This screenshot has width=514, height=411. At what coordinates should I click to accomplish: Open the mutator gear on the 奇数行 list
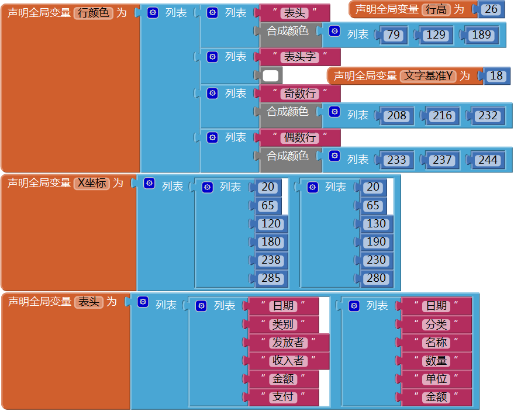coord(212,94)
